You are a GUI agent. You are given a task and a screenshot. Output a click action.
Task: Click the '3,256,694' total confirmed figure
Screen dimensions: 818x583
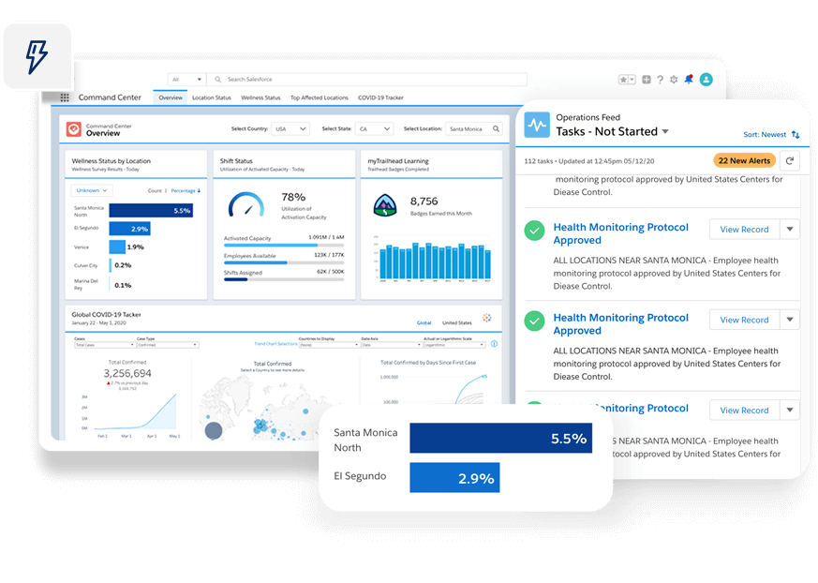(x=127, y=373)
